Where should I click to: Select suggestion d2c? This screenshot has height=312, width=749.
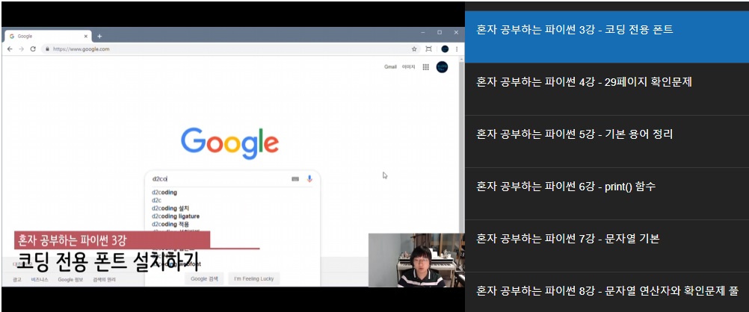point(157,200)
